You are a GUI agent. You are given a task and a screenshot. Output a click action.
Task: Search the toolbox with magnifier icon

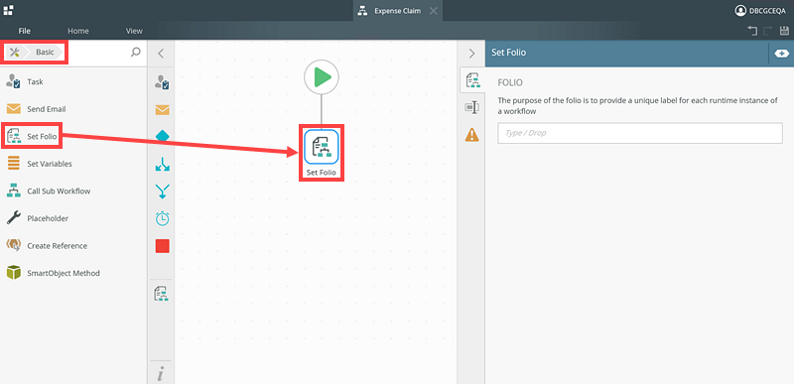pyautogui.click(x=136, y=53)
